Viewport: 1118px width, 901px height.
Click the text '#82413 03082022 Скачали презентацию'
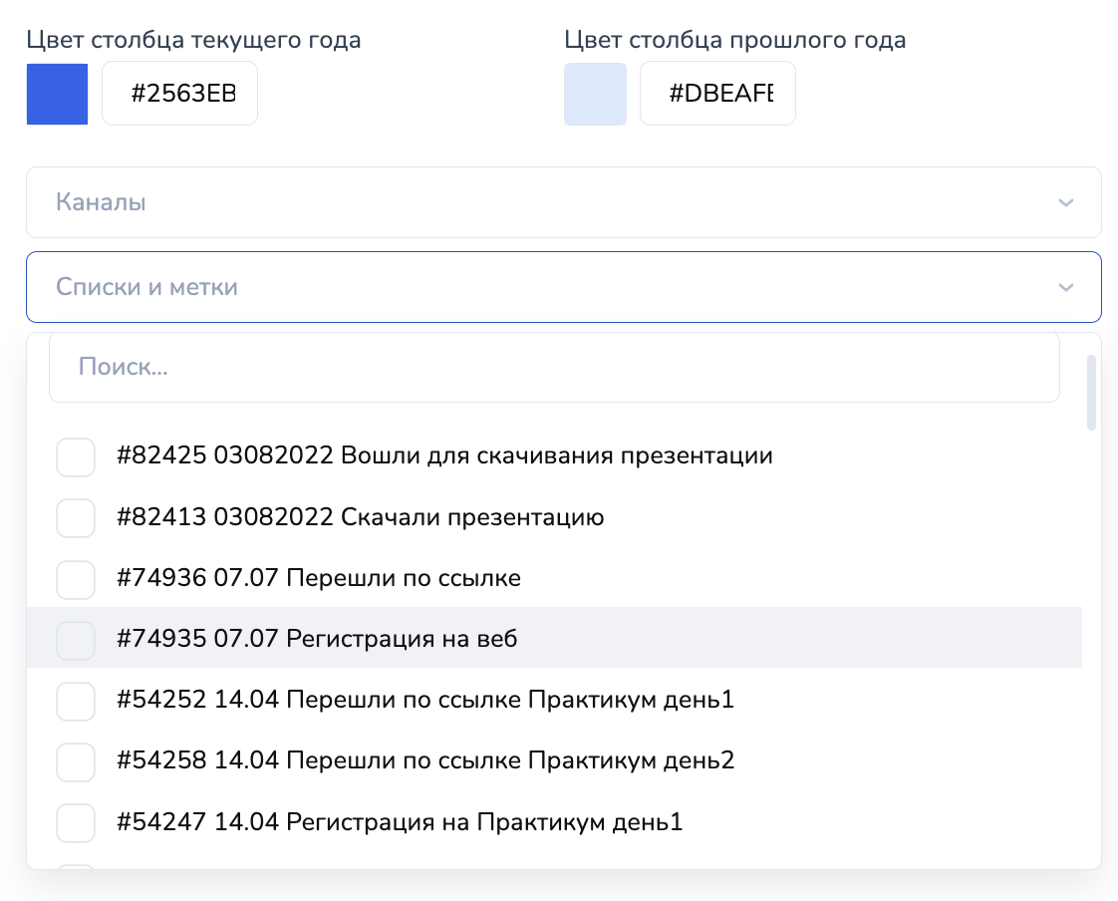click(x=360, y=517)
